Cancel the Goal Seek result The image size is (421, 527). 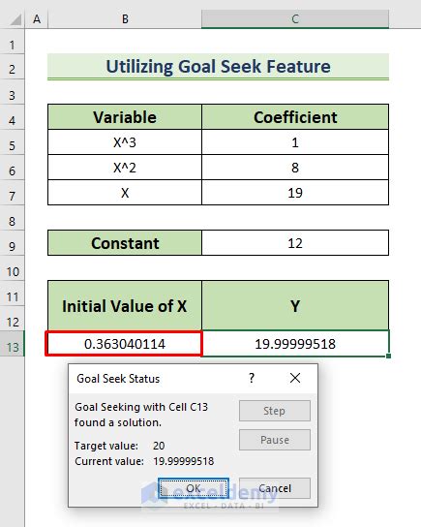point(275,488)
